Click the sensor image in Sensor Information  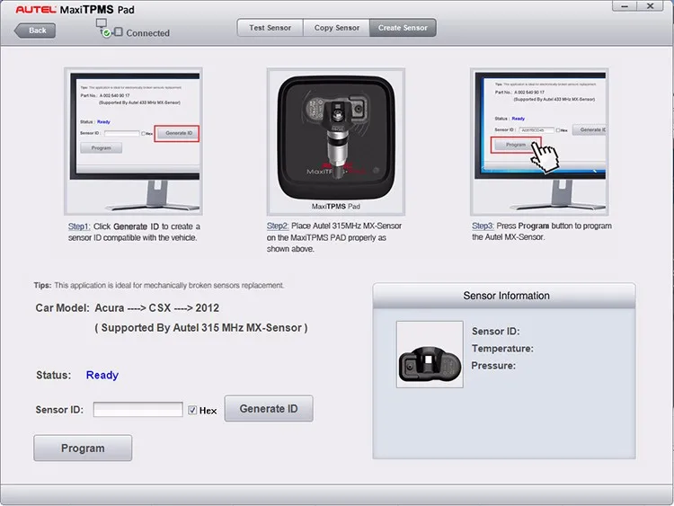coord(430,354)
